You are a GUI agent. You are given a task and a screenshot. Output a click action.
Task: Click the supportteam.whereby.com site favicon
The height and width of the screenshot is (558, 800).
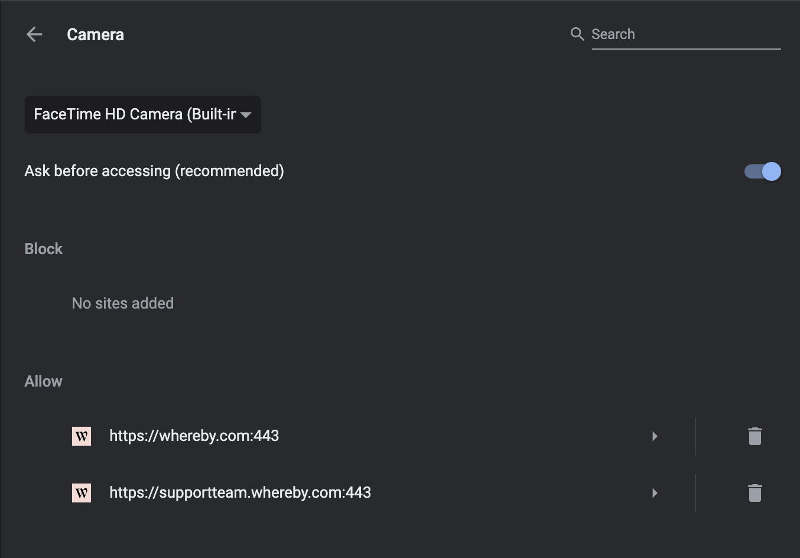[82, 493]
